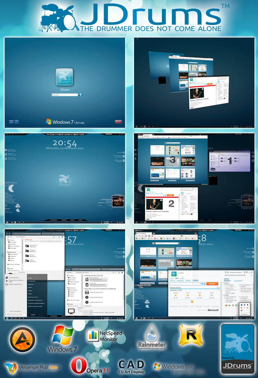Viewport: 258px width, 378px height.
Task: Click the Música library folder icon
Action: click(27, 256)
